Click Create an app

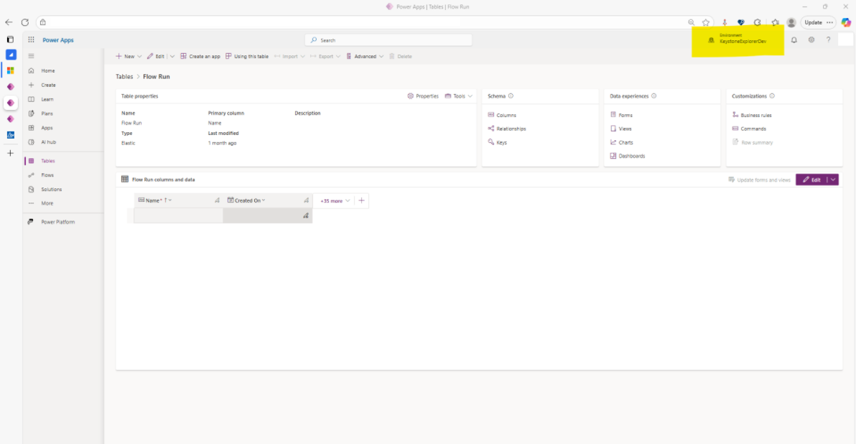tap(200, 56)
